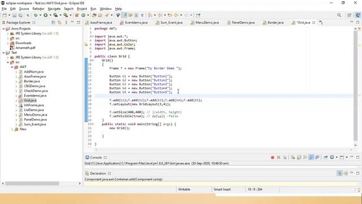Click the Save icon in the main toolbar
Screen dimensions: 362x204
click(x=14, y=15)
